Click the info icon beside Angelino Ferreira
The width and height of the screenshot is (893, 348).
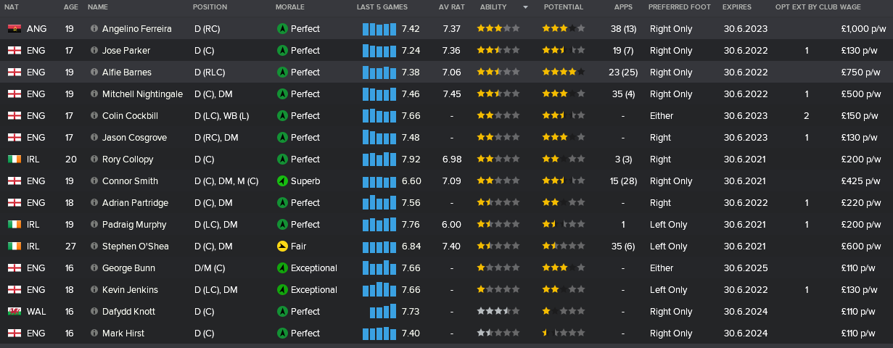click(94, 29)
